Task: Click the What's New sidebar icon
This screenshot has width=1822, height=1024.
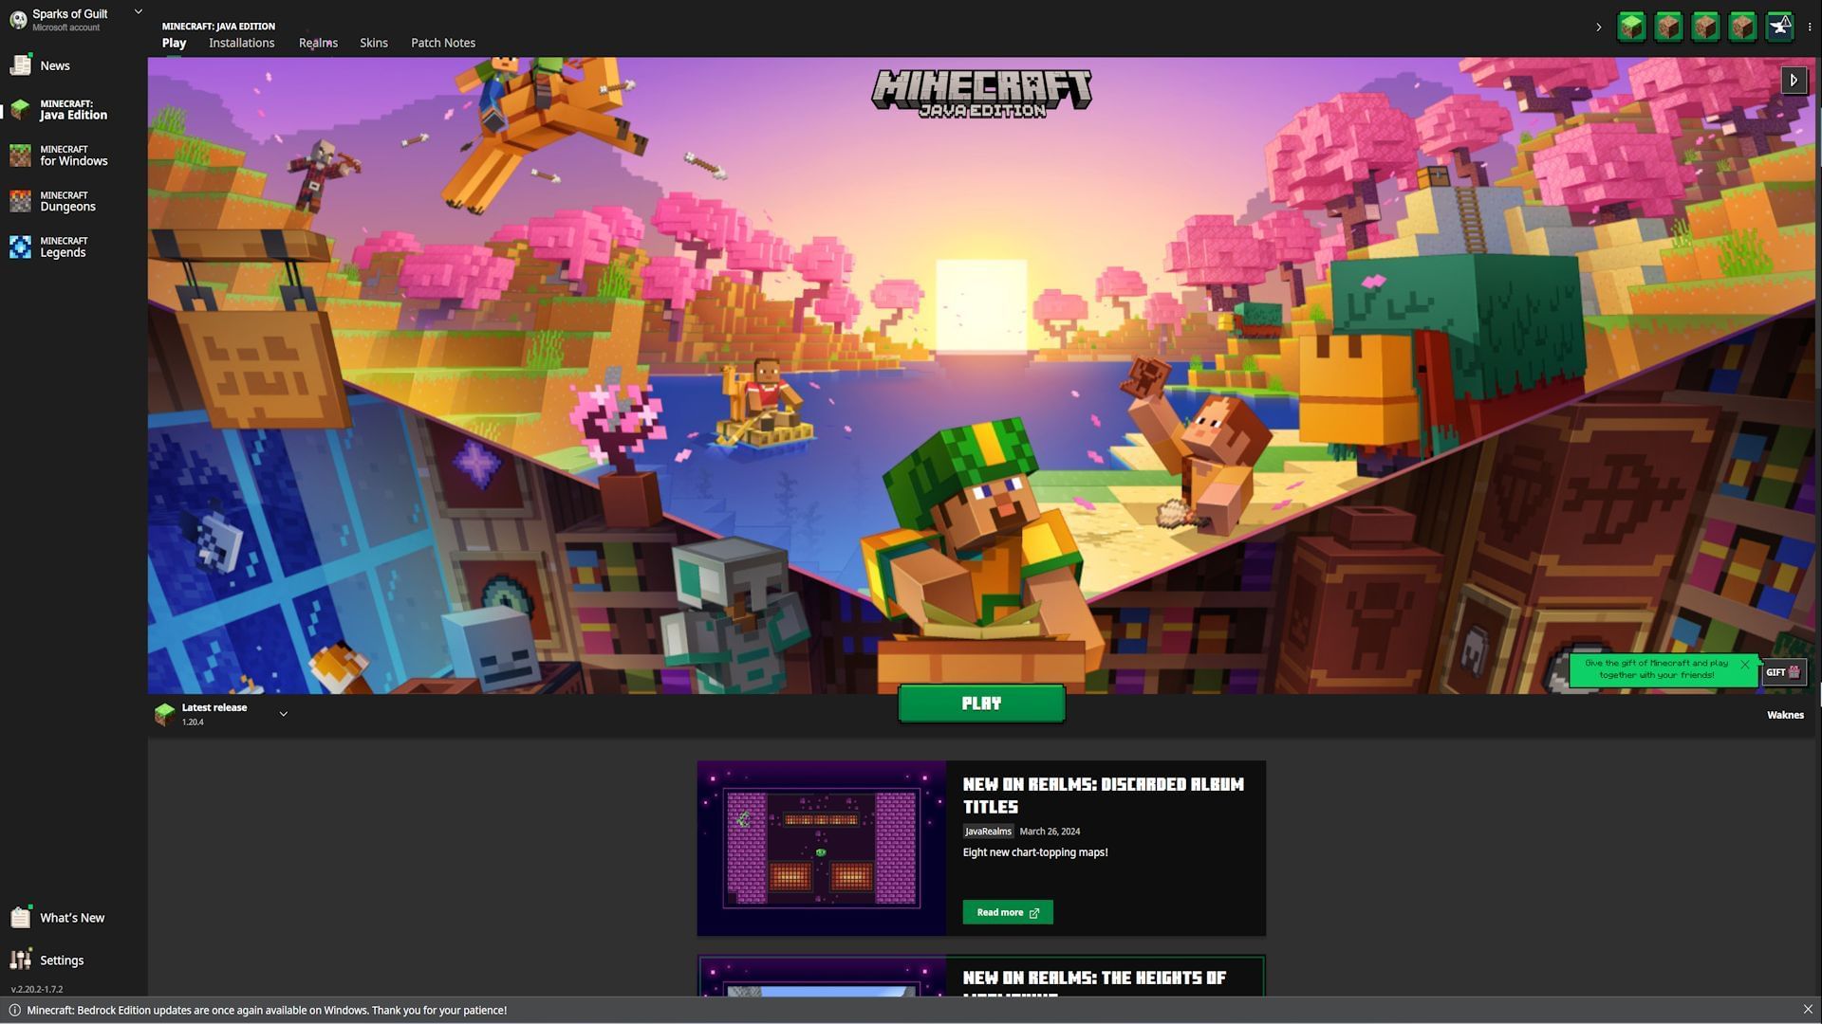Action: [20, 918]
